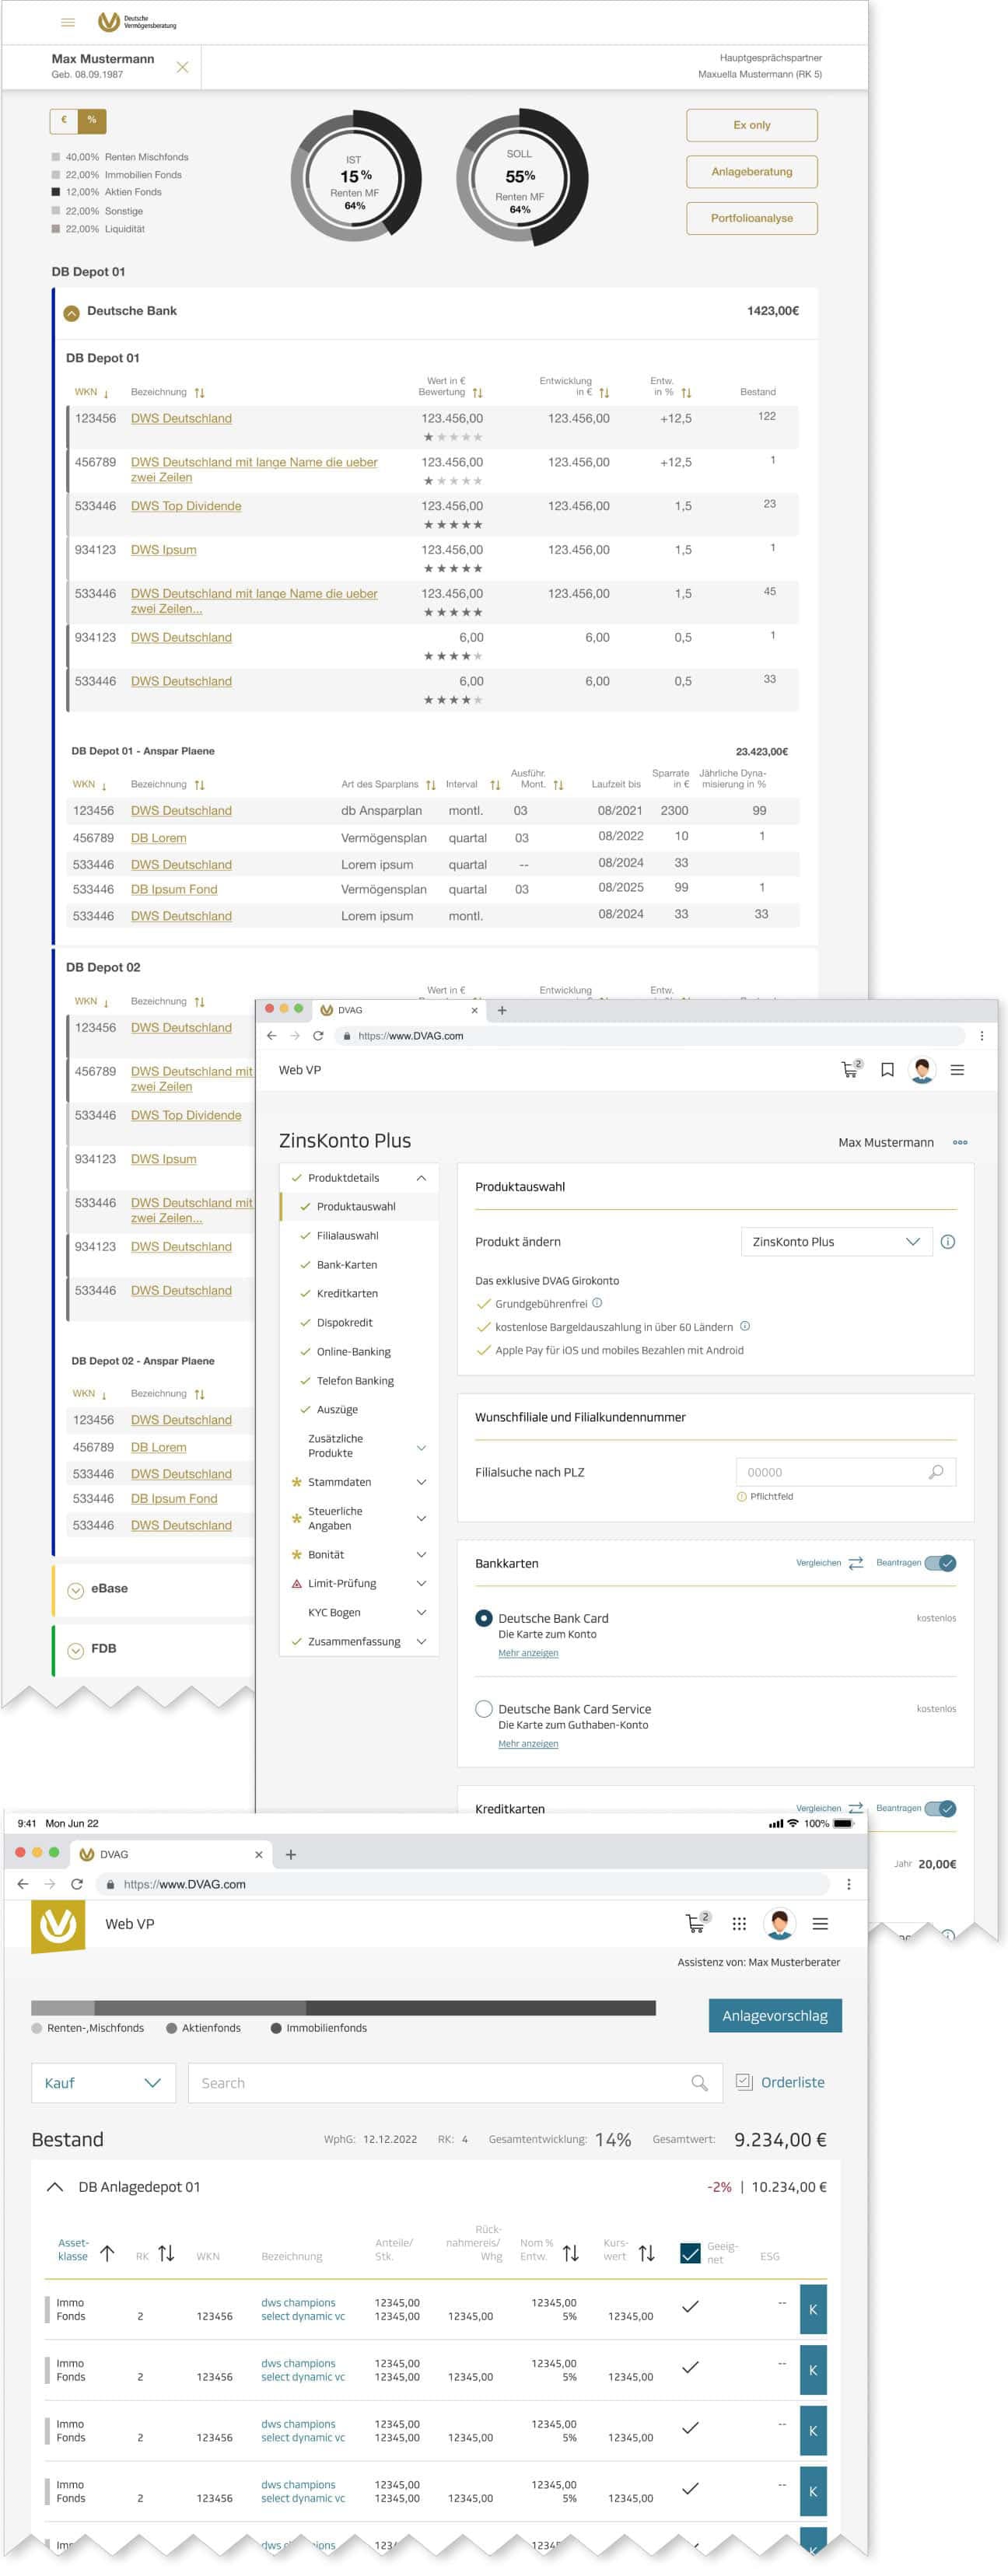Viewport: 1008px width, 2576px height.
Task: Open apps grid icon in bottom Web VP window
Action: pos(739,1923)
